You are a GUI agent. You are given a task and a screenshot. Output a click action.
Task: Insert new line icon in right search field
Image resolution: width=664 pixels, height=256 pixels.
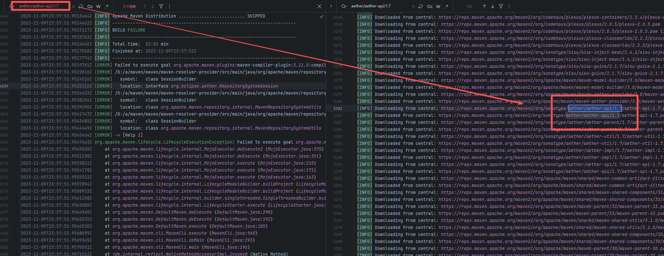click(421, 6)
